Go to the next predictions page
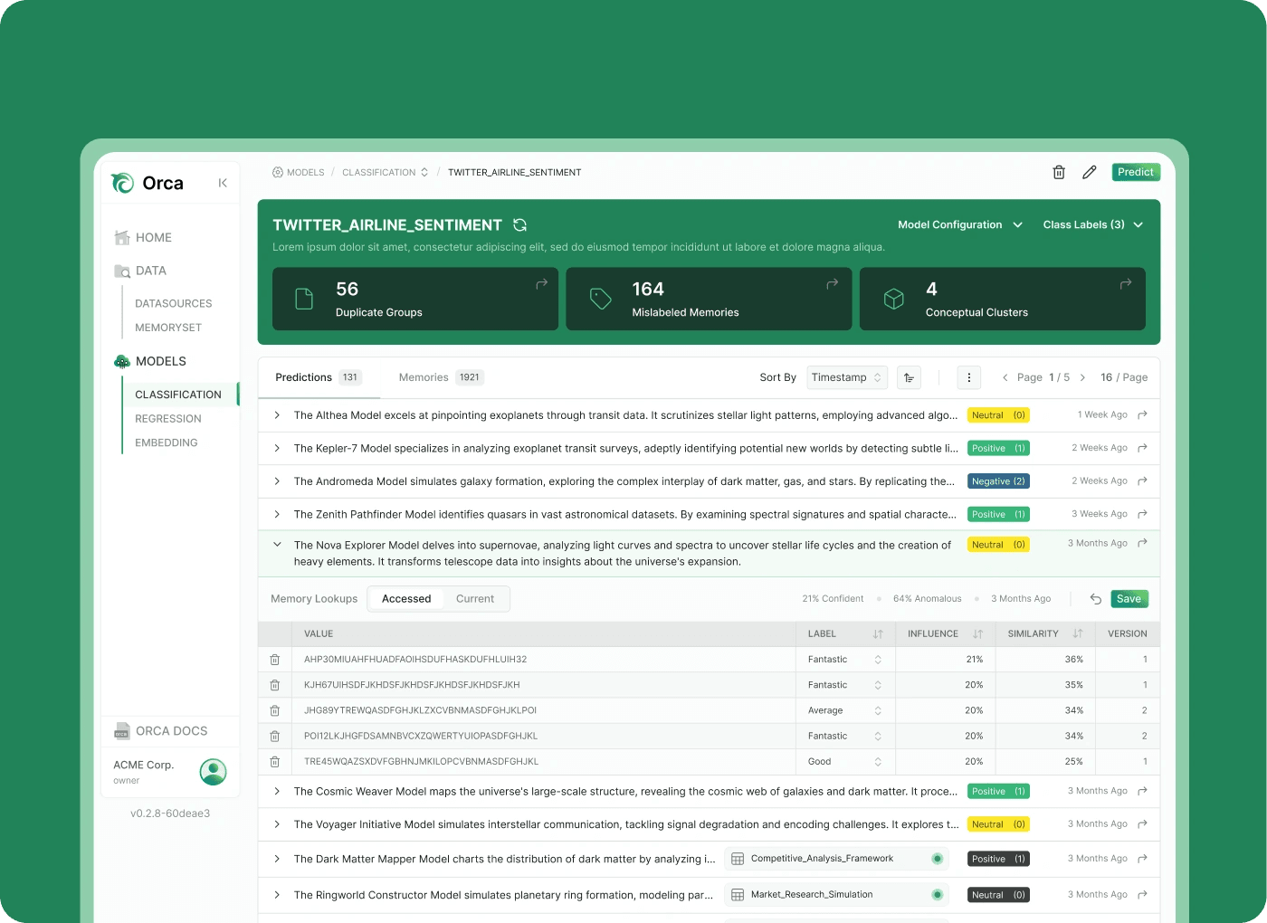 pos(1082,377)
